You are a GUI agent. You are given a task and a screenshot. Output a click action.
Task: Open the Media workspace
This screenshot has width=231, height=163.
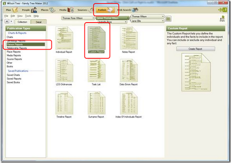66,10
